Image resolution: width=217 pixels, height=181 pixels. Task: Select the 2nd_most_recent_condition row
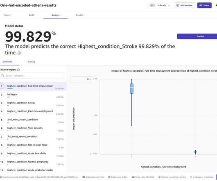point(33,120)
